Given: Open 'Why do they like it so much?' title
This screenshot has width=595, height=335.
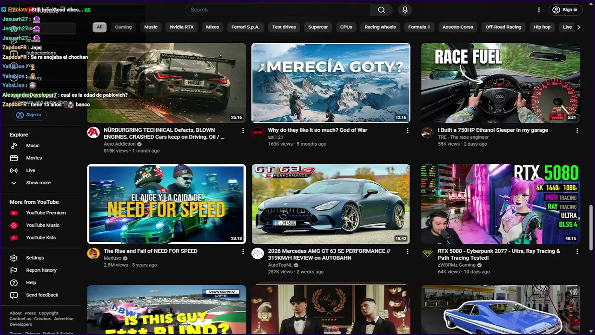Looking at the screenshot, I should (x=317, y=130).
